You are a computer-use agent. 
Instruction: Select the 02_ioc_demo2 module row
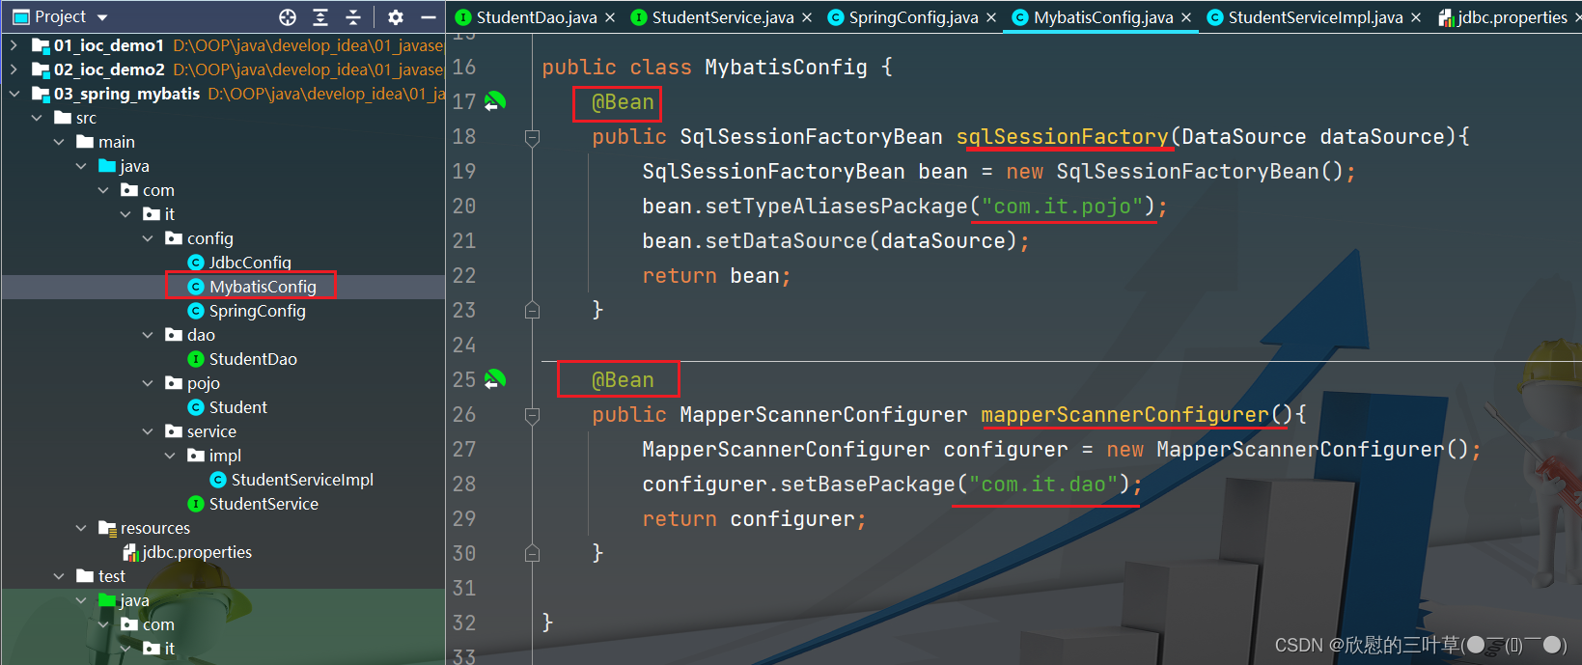pyautogui.click(x=223, y=69)
